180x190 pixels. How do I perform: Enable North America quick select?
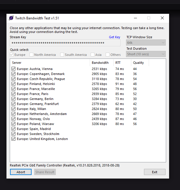(31, 55)
